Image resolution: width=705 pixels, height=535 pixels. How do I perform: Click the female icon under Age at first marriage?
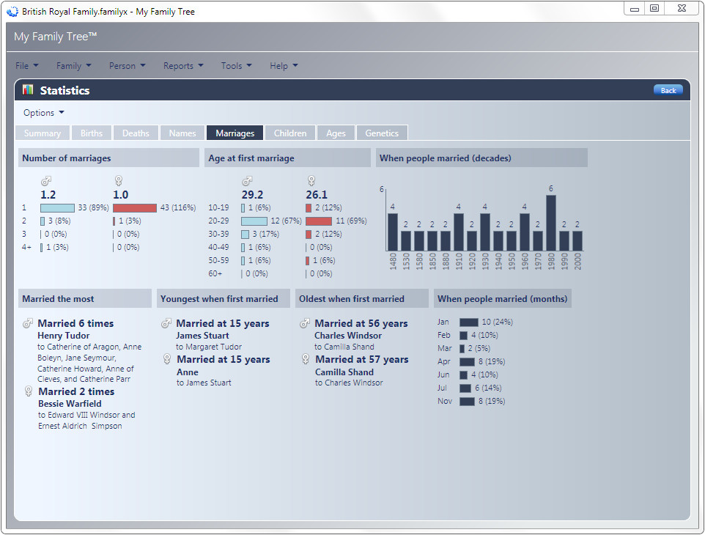[311, 181]
